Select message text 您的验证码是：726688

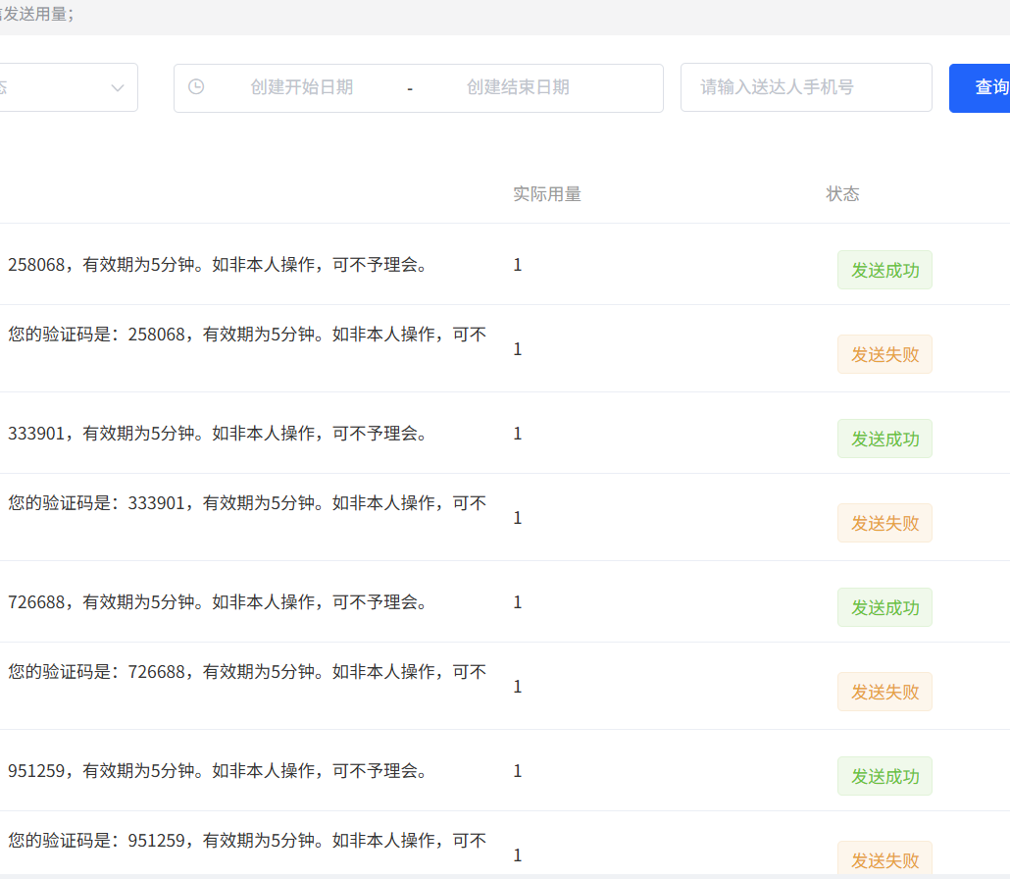(247, 672)
